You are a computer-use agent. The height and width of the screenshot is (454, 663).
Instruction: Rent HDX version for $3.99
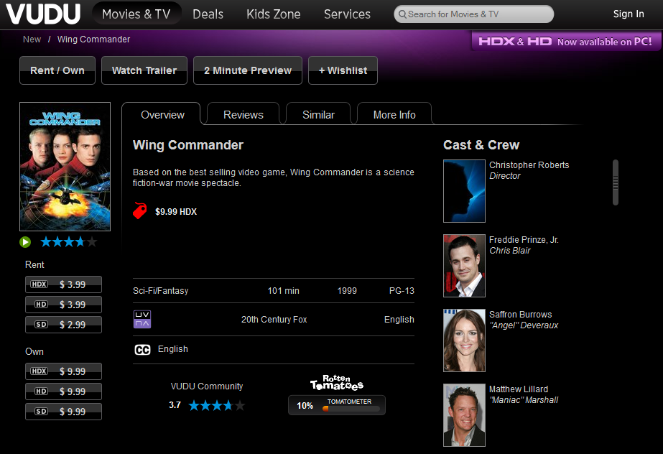point(63,284)
